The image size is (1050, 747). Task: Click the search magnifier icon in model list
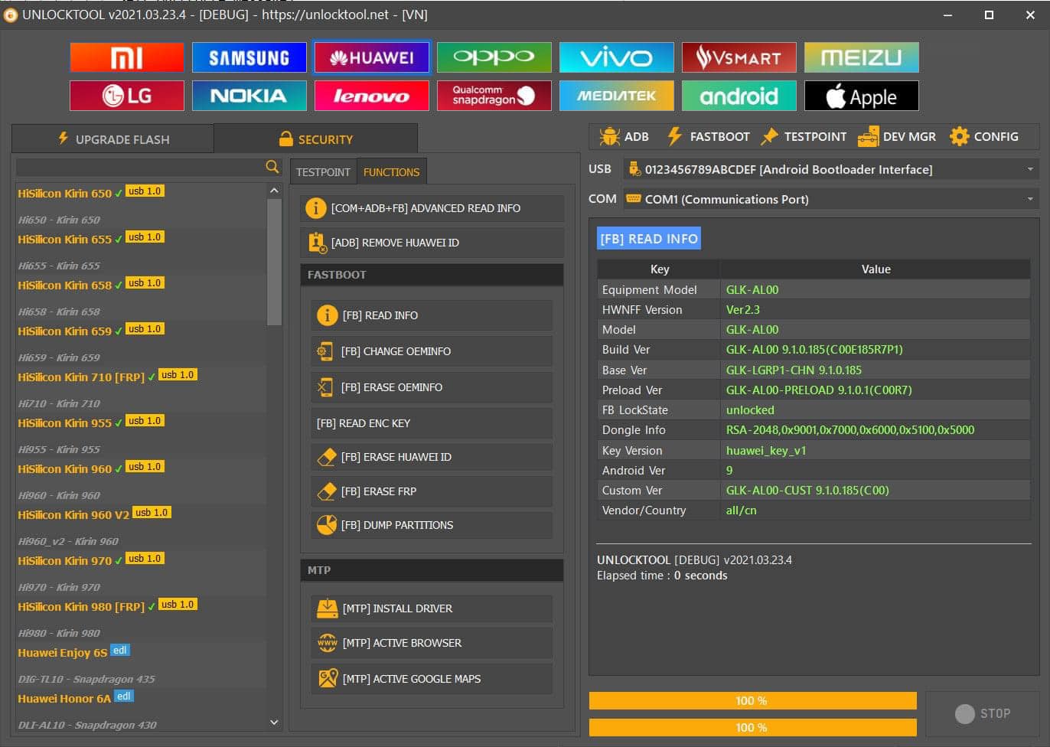(272, 167)
